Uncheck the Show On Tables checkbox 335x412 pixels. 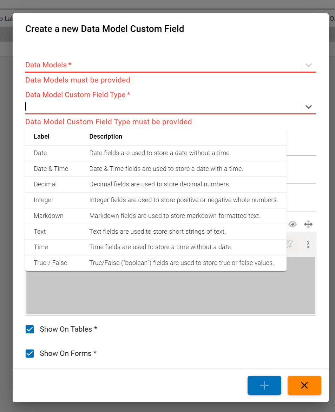tap(29, 329)
